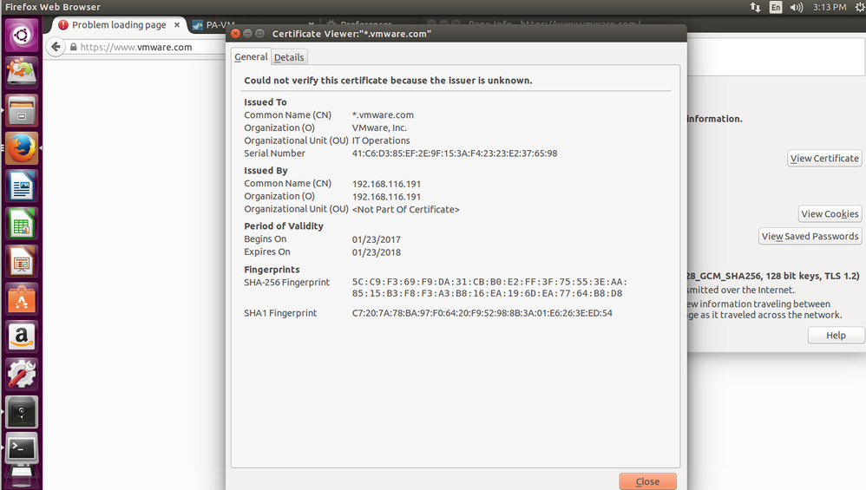Viewport: 866px width, 490px height.
Task: Click the issuer Common Name 192.168.116.191
Action: pos(386,184)
